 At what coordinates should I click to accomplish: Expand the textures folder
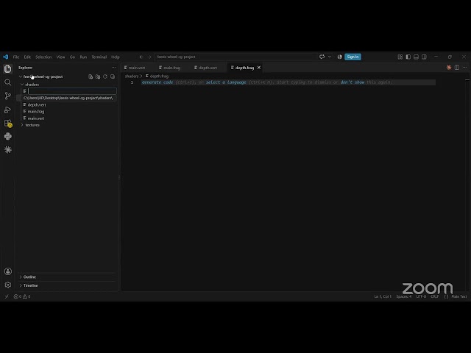(x=22, y=125)
